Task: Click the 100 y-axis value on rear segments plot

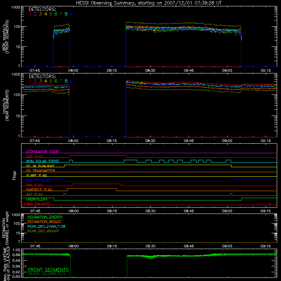Action: [17, 94]
